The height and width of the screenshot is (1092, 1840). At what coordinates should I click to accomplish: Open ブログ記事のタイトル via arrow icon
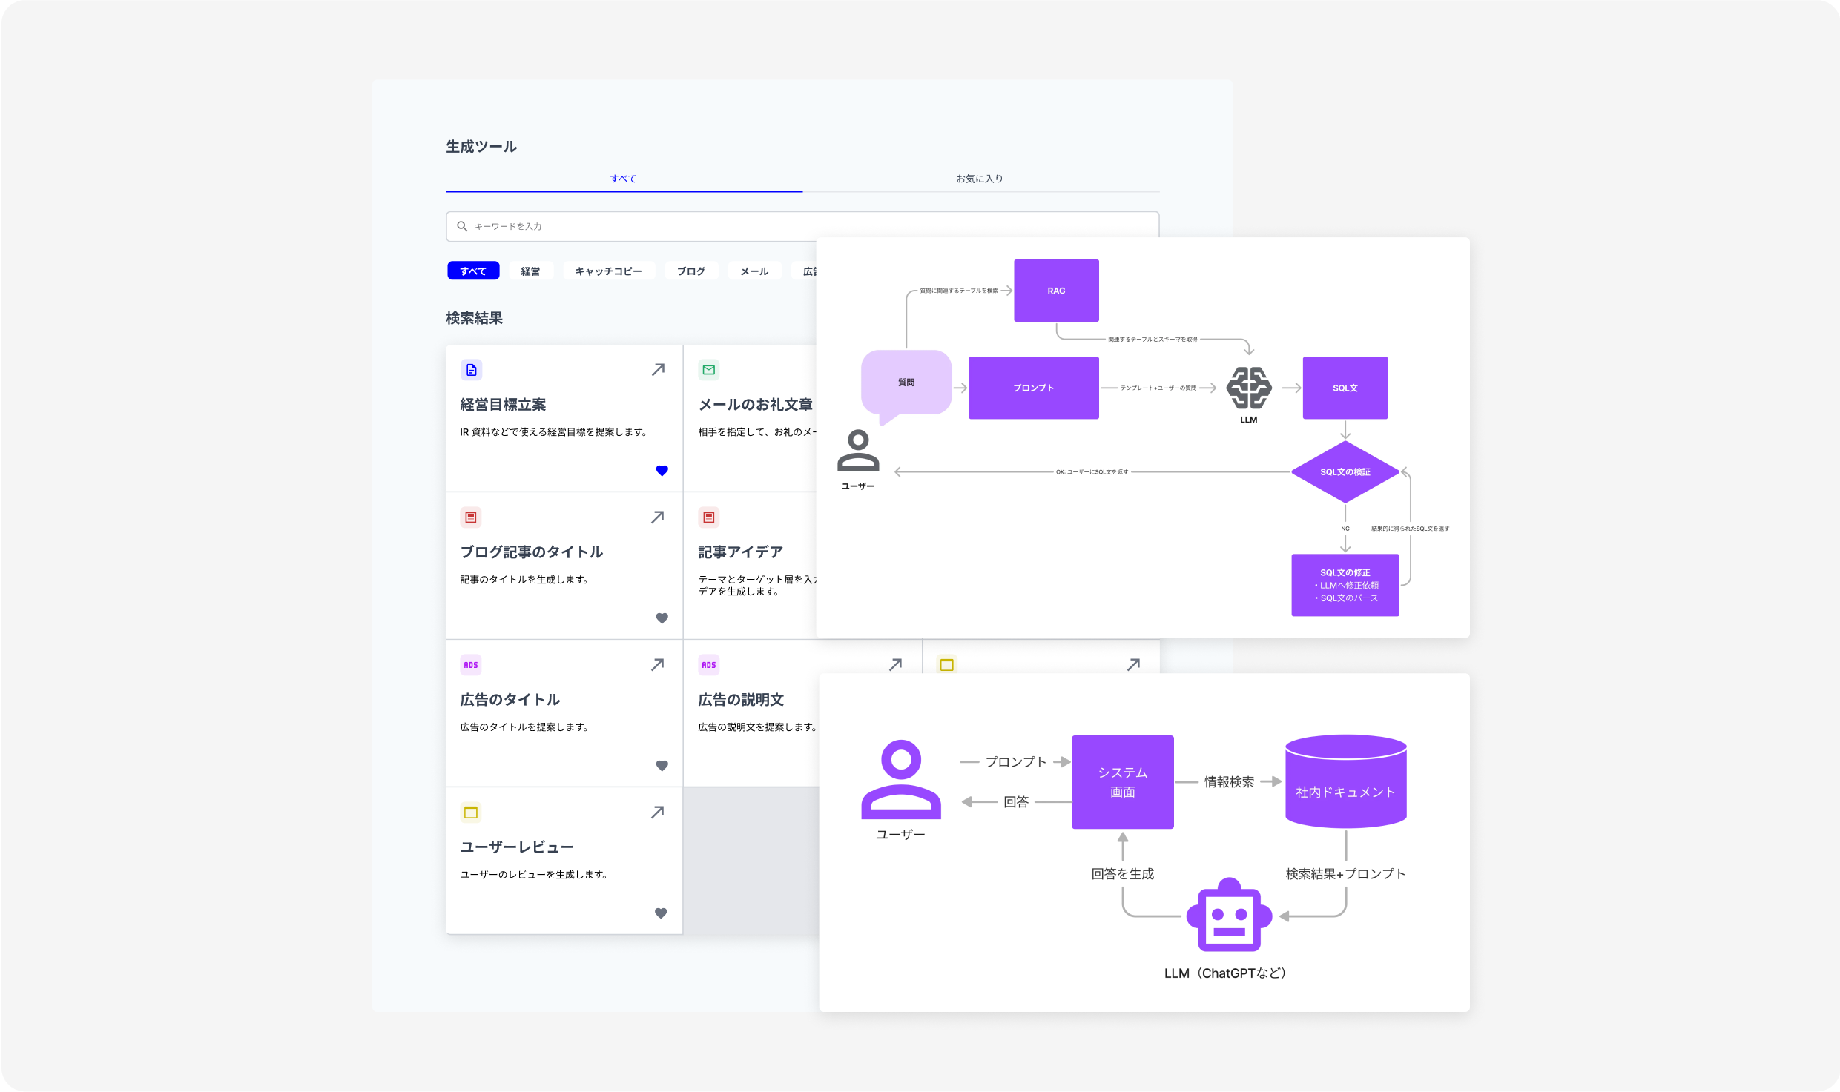[658, 517]
